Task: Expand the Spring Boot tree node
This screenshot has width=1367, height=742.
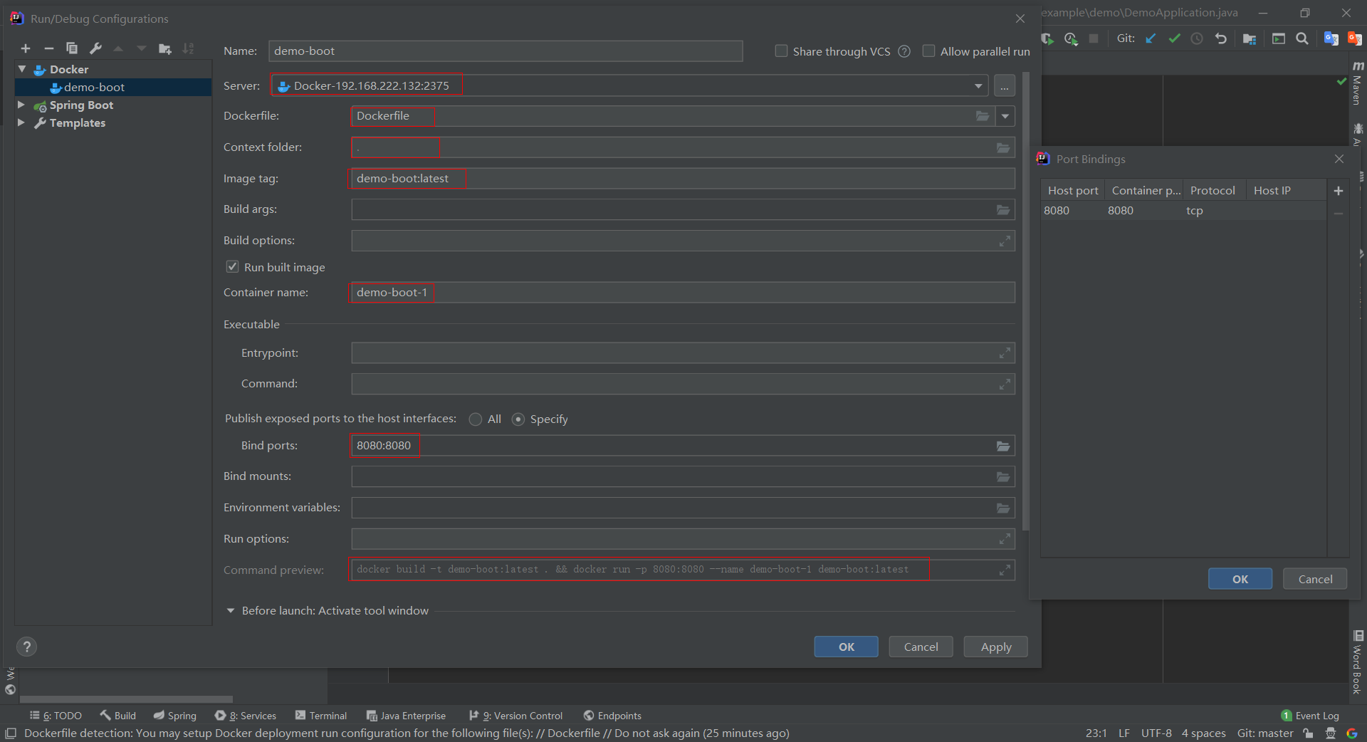Action: click(21, 105)
